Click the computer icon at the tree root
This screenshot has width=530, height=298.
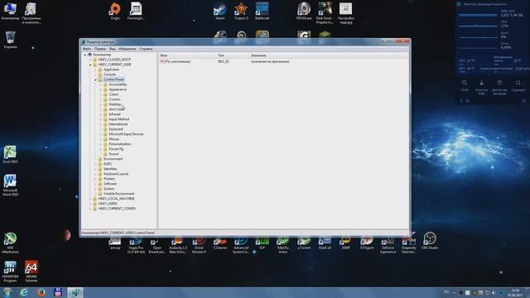pos(90,55)
